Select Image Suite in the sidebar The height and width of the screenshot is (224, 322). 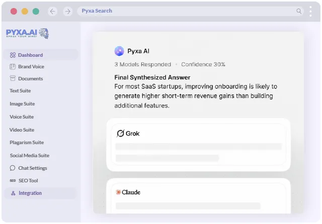coord(22,103)
